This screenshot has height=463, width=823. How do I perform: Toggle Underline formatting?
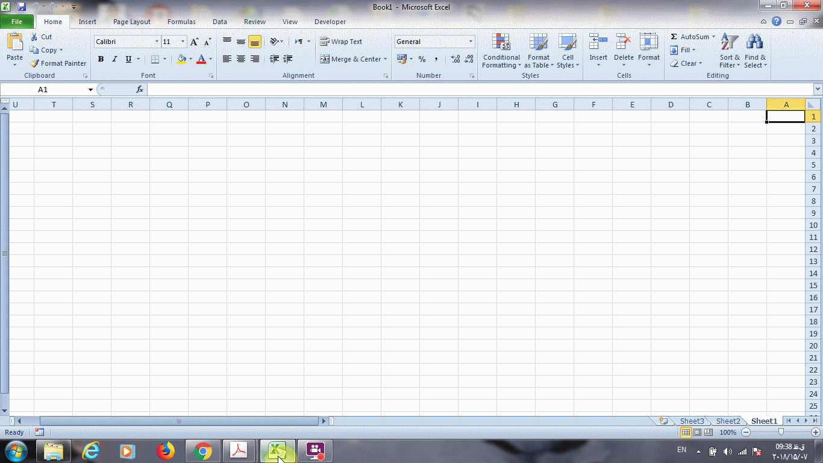click(128, 59)
